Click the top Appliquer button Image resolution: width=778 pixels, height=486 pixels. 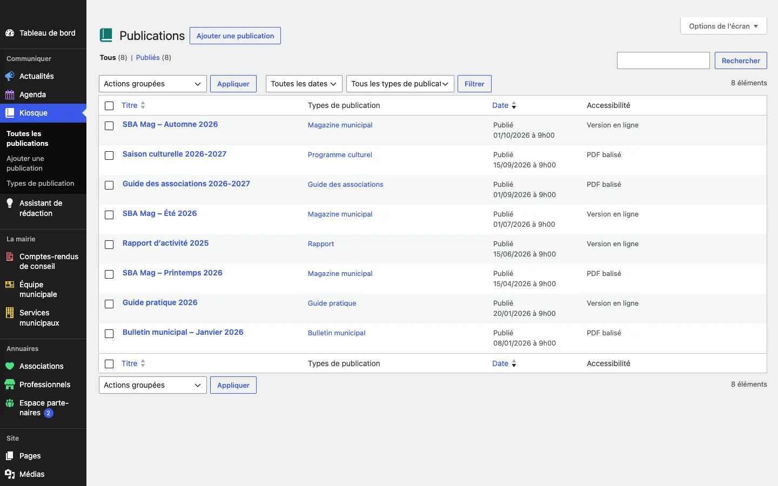click(233, 84)
